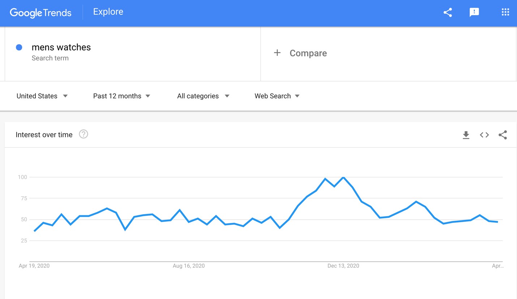Image resolution: width=517 pixels, height=299 pixels.
Task: Add a Compare search term
Action: tap(308, 53)
